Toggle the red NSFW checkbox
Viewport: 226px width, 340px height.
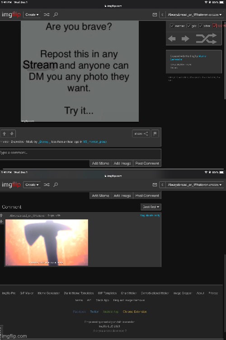(214, 26)
